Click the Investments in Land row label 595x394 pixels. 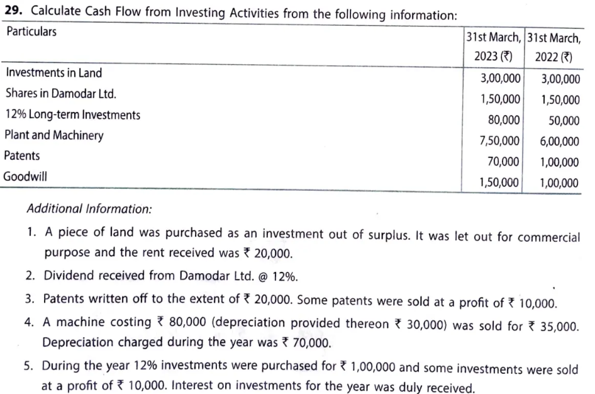coord(53,73)
